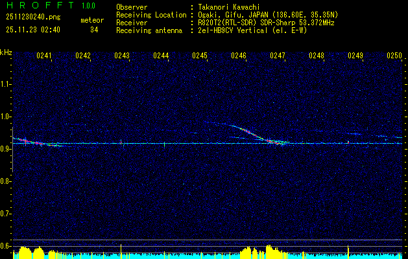The image size is (408, 259).
Task: Click frequency axis label 0.7
Action: point(5,214)
